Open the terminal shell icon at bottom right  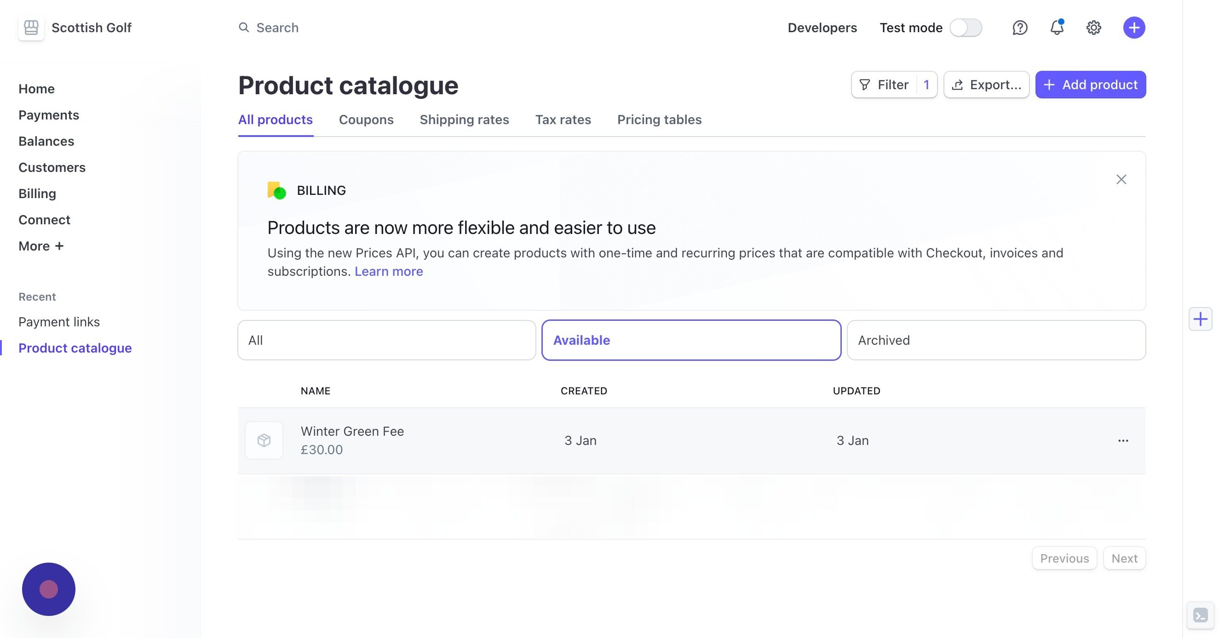tap(1200, 615)
